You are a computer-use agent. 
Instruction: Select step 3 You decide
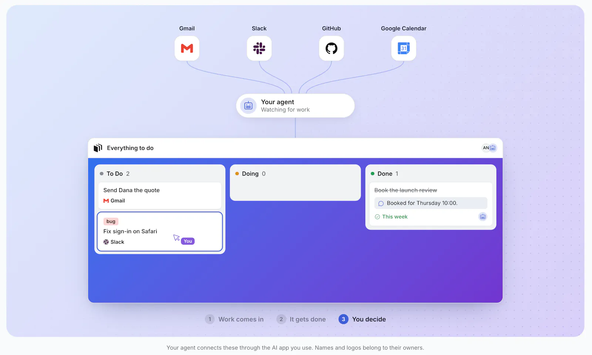[362, 319]
